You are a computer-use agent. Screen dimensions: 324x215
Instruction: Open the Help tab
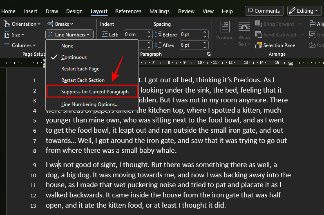pyautogui.click(x=227, y=11)
